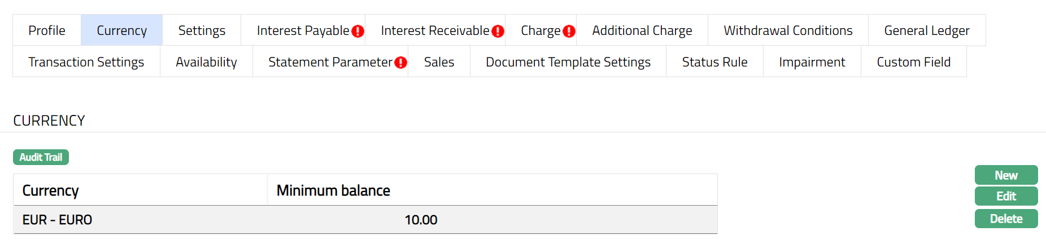1046x249 pixels.
Task: Select the General Ledger tab
Action: point(926,30)
